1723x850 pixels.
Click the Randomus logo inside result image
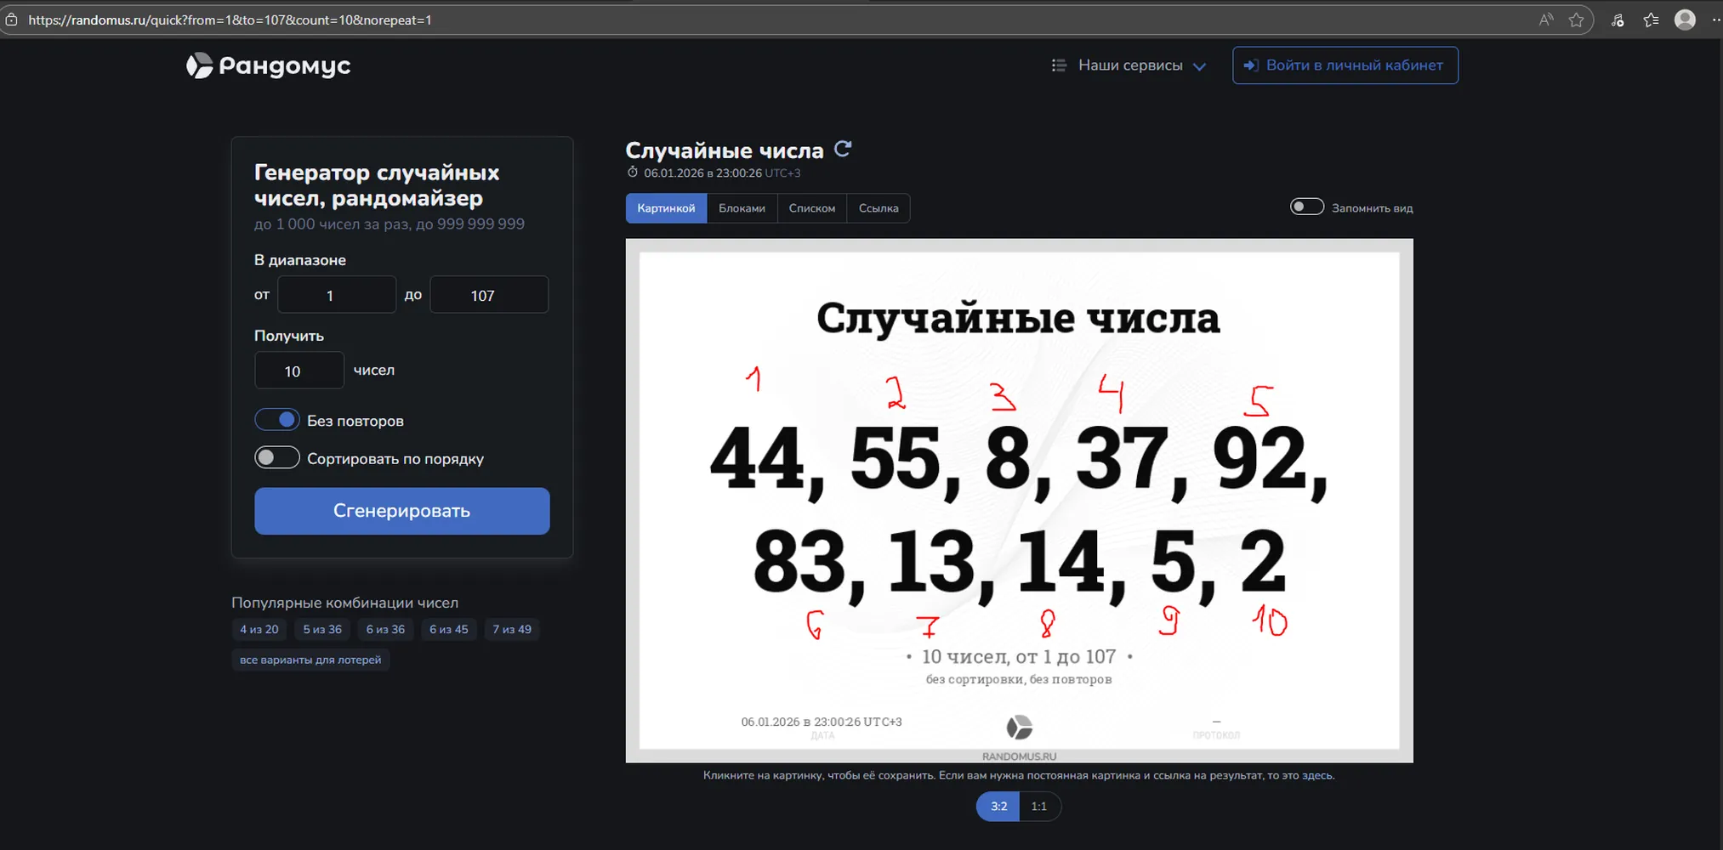click(1019, 728)
